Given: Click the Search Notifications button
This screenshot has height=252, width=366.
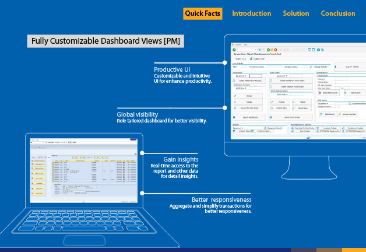Looking at the screenshot, I should click(x=249, y=117).
